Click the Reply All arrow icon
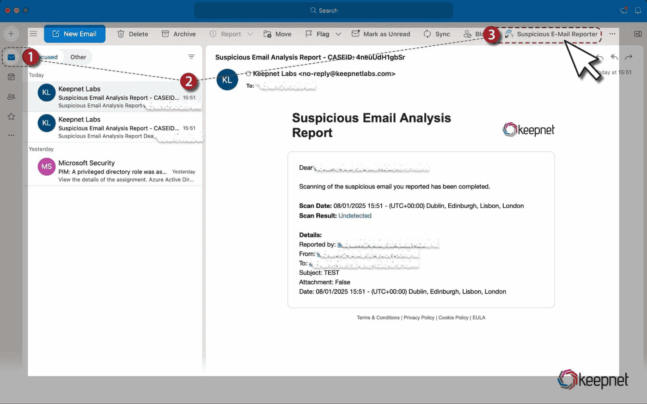The image size is (647, 404). coord(614,57)
